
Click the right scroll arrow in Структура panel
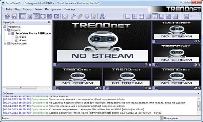(49, 88)
